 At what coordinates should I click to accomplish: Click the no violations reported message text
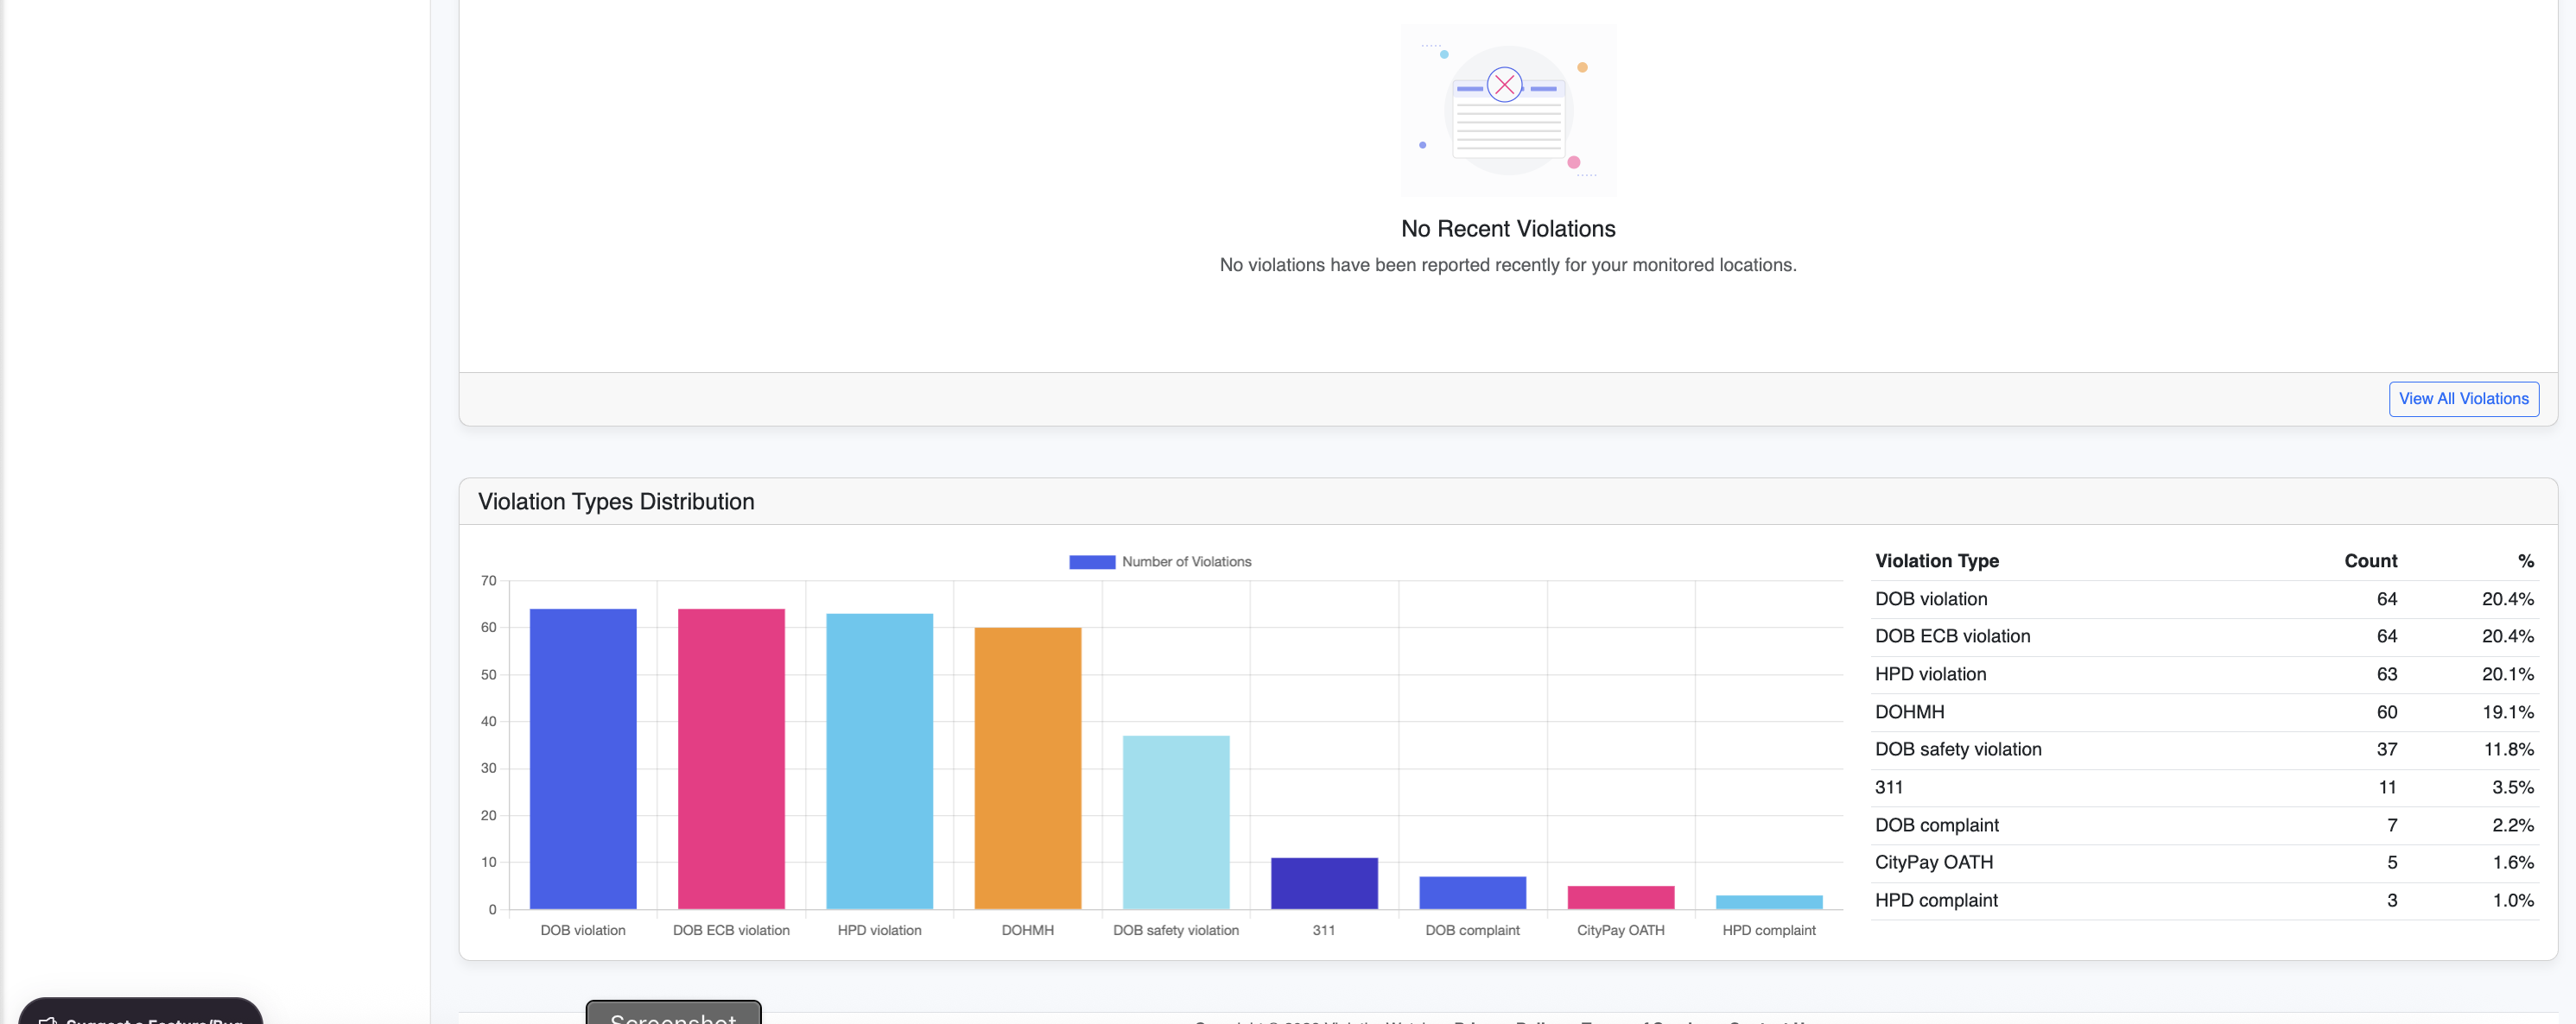tap(1508, 265)
